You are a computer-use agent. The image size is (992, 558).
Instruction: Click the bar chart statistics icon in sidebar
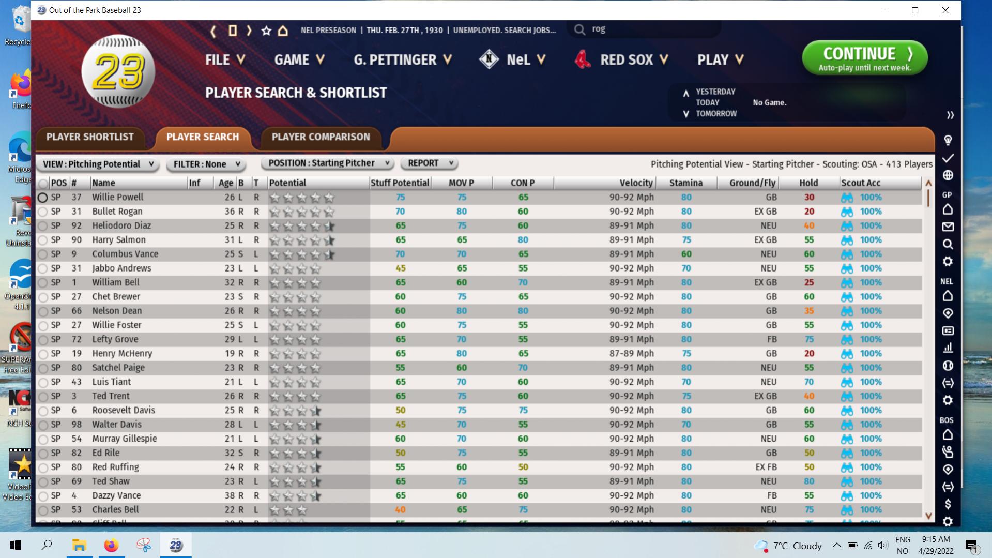(x=948, y=348)
